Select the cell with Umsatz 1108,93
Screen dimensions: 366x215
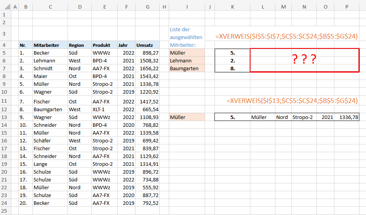click(148, 117)
